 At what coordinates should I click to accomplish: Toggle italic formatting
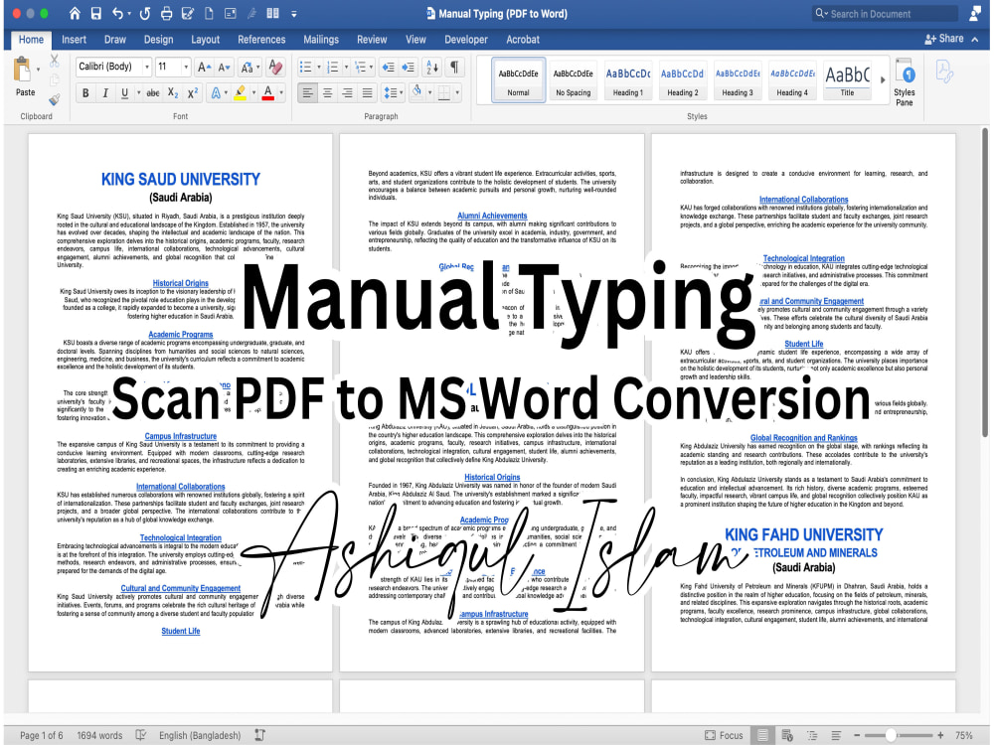coord(105,93)
